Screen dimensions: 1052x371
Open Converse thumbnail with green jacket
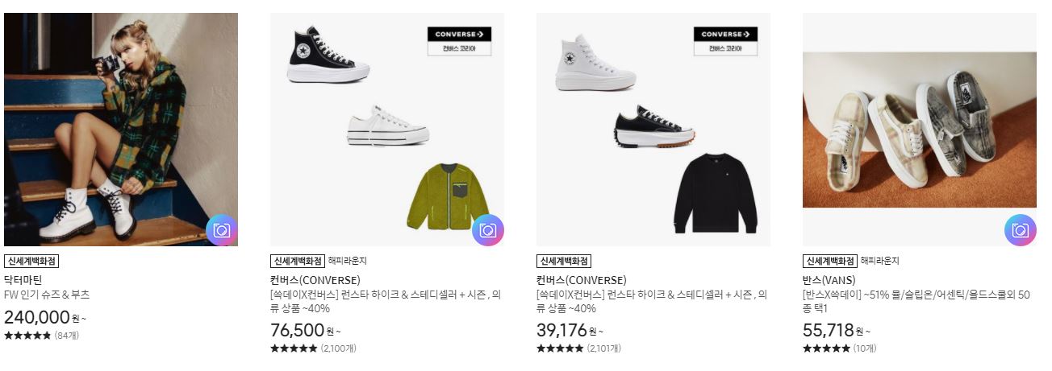tap(387, 130)
